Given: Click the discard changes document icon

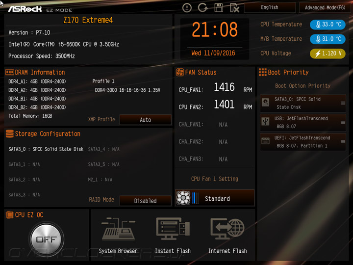Looking at the screenshot, I should tap(234, 8).
